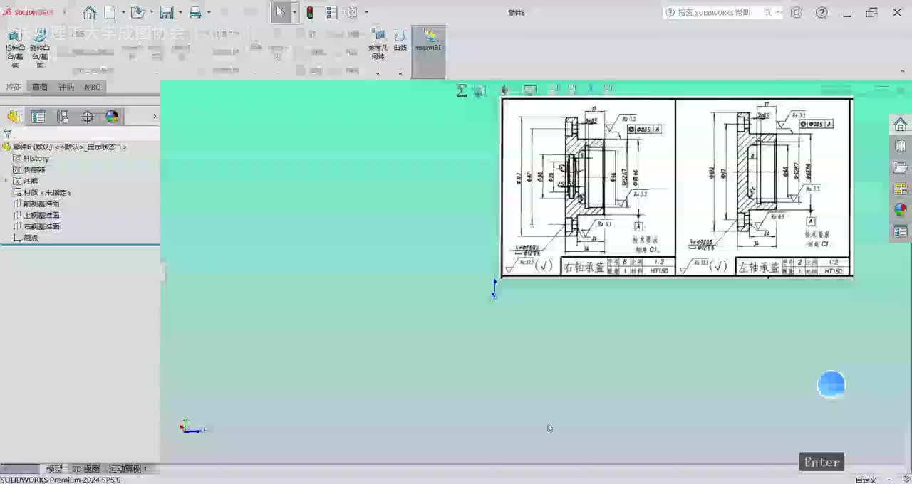Open dropdown arrow beside Save
The image size is (912, 484).
pos(180,12)
